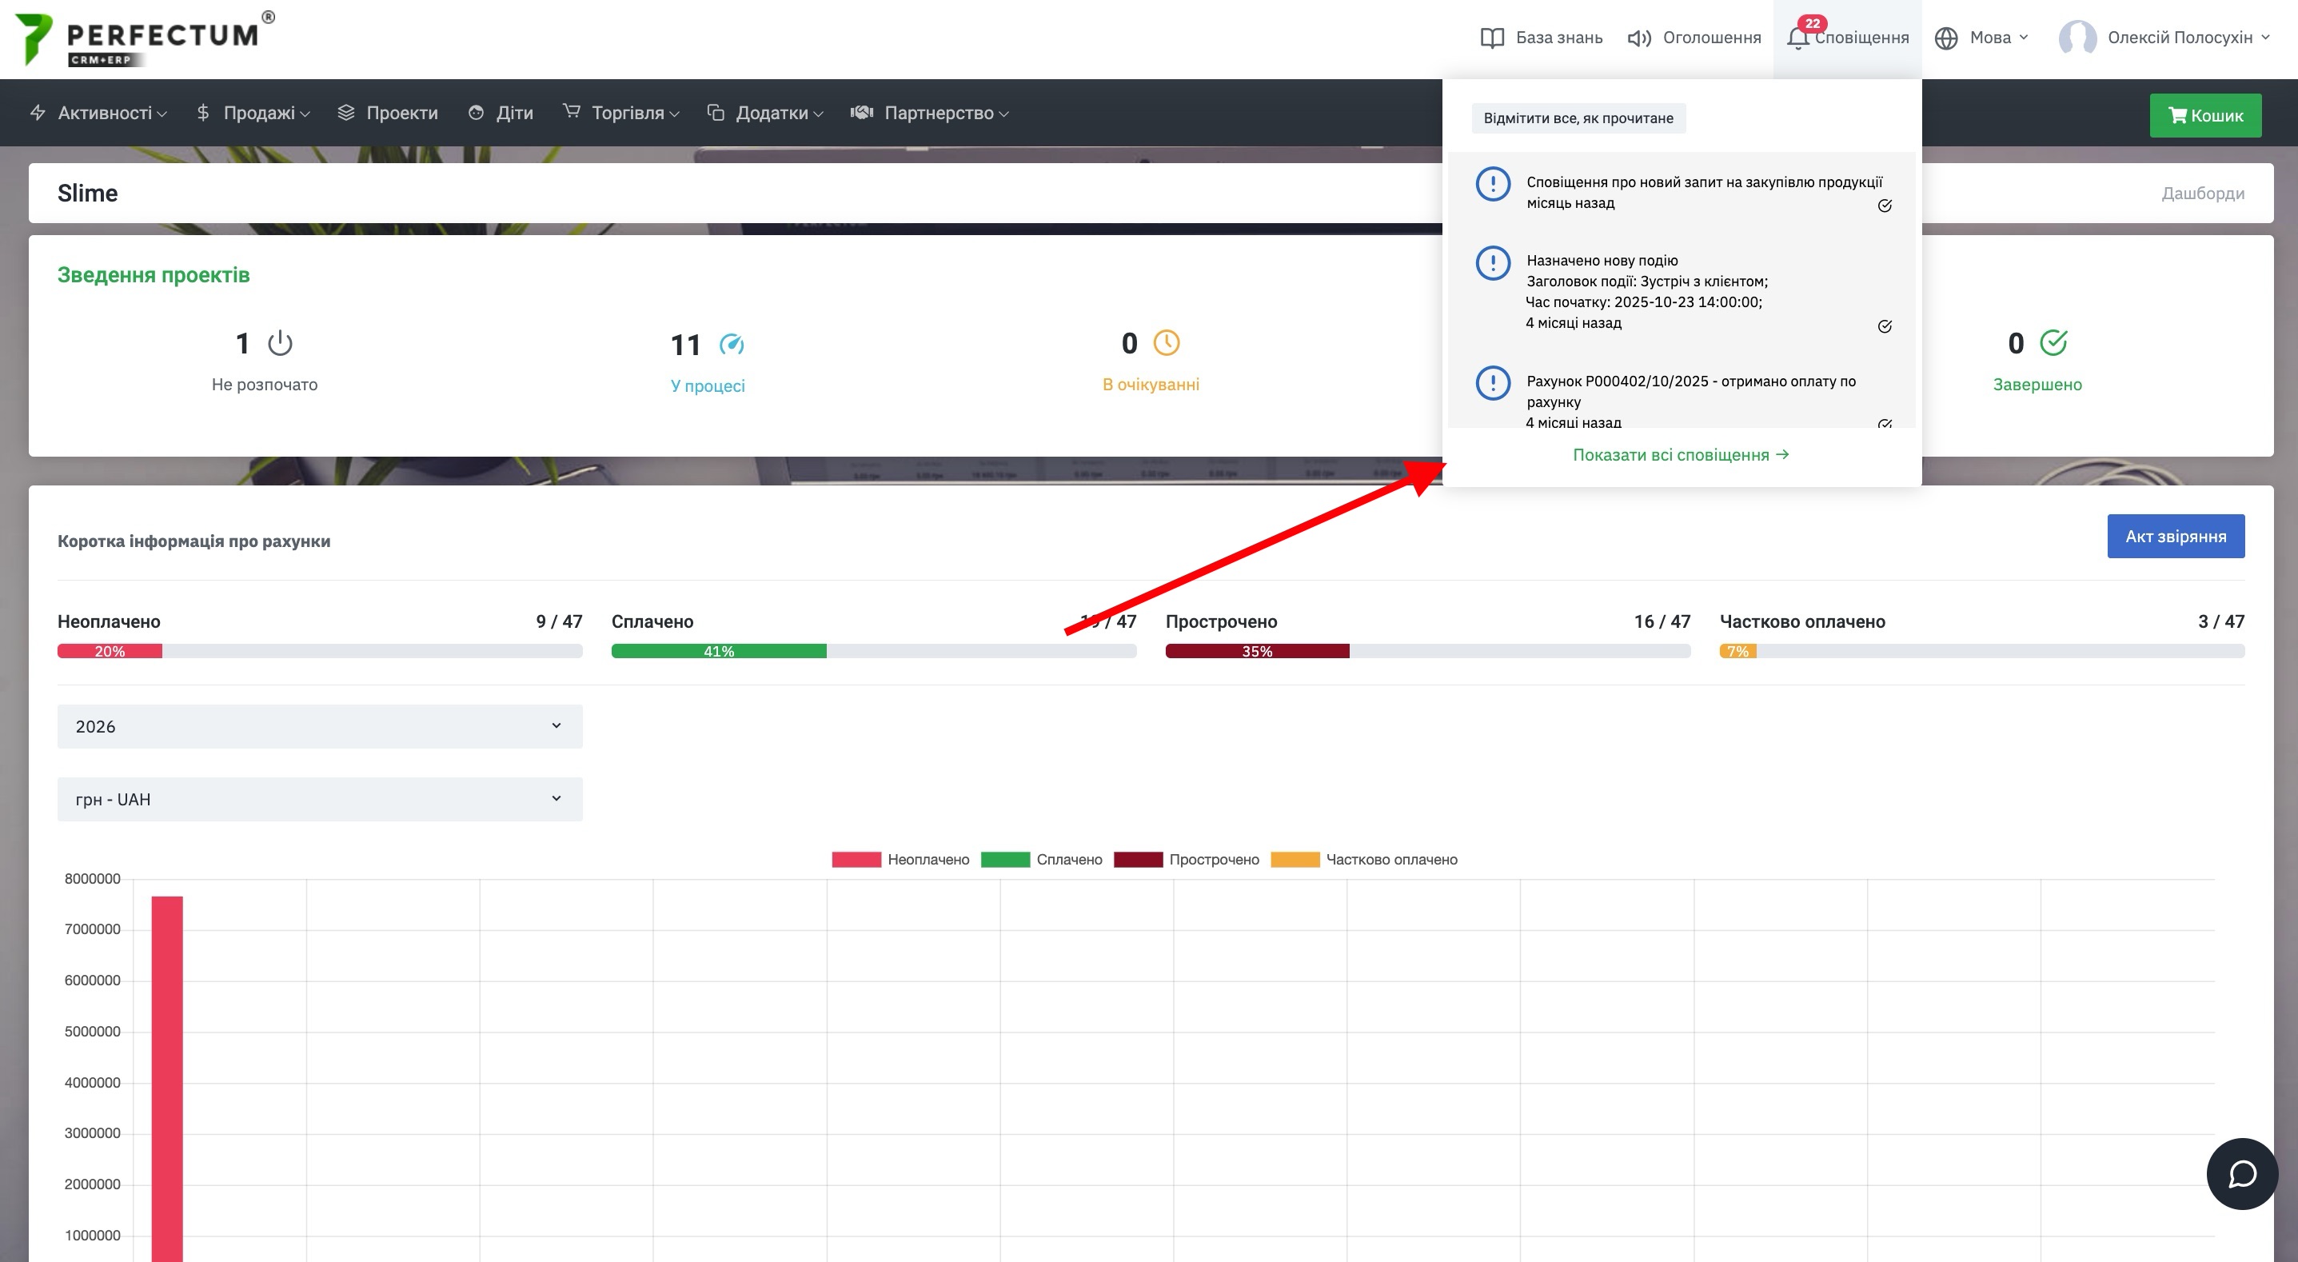Image resolution: width=2298 pixels, height=1262 pixels.
Task: Click the notification bell icon
Action: [x=1797, y=38]
